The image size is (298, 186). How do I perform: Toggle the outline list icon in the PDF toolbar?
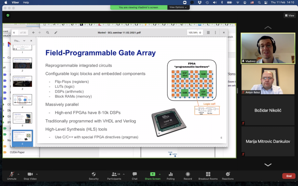coord(208,32)
